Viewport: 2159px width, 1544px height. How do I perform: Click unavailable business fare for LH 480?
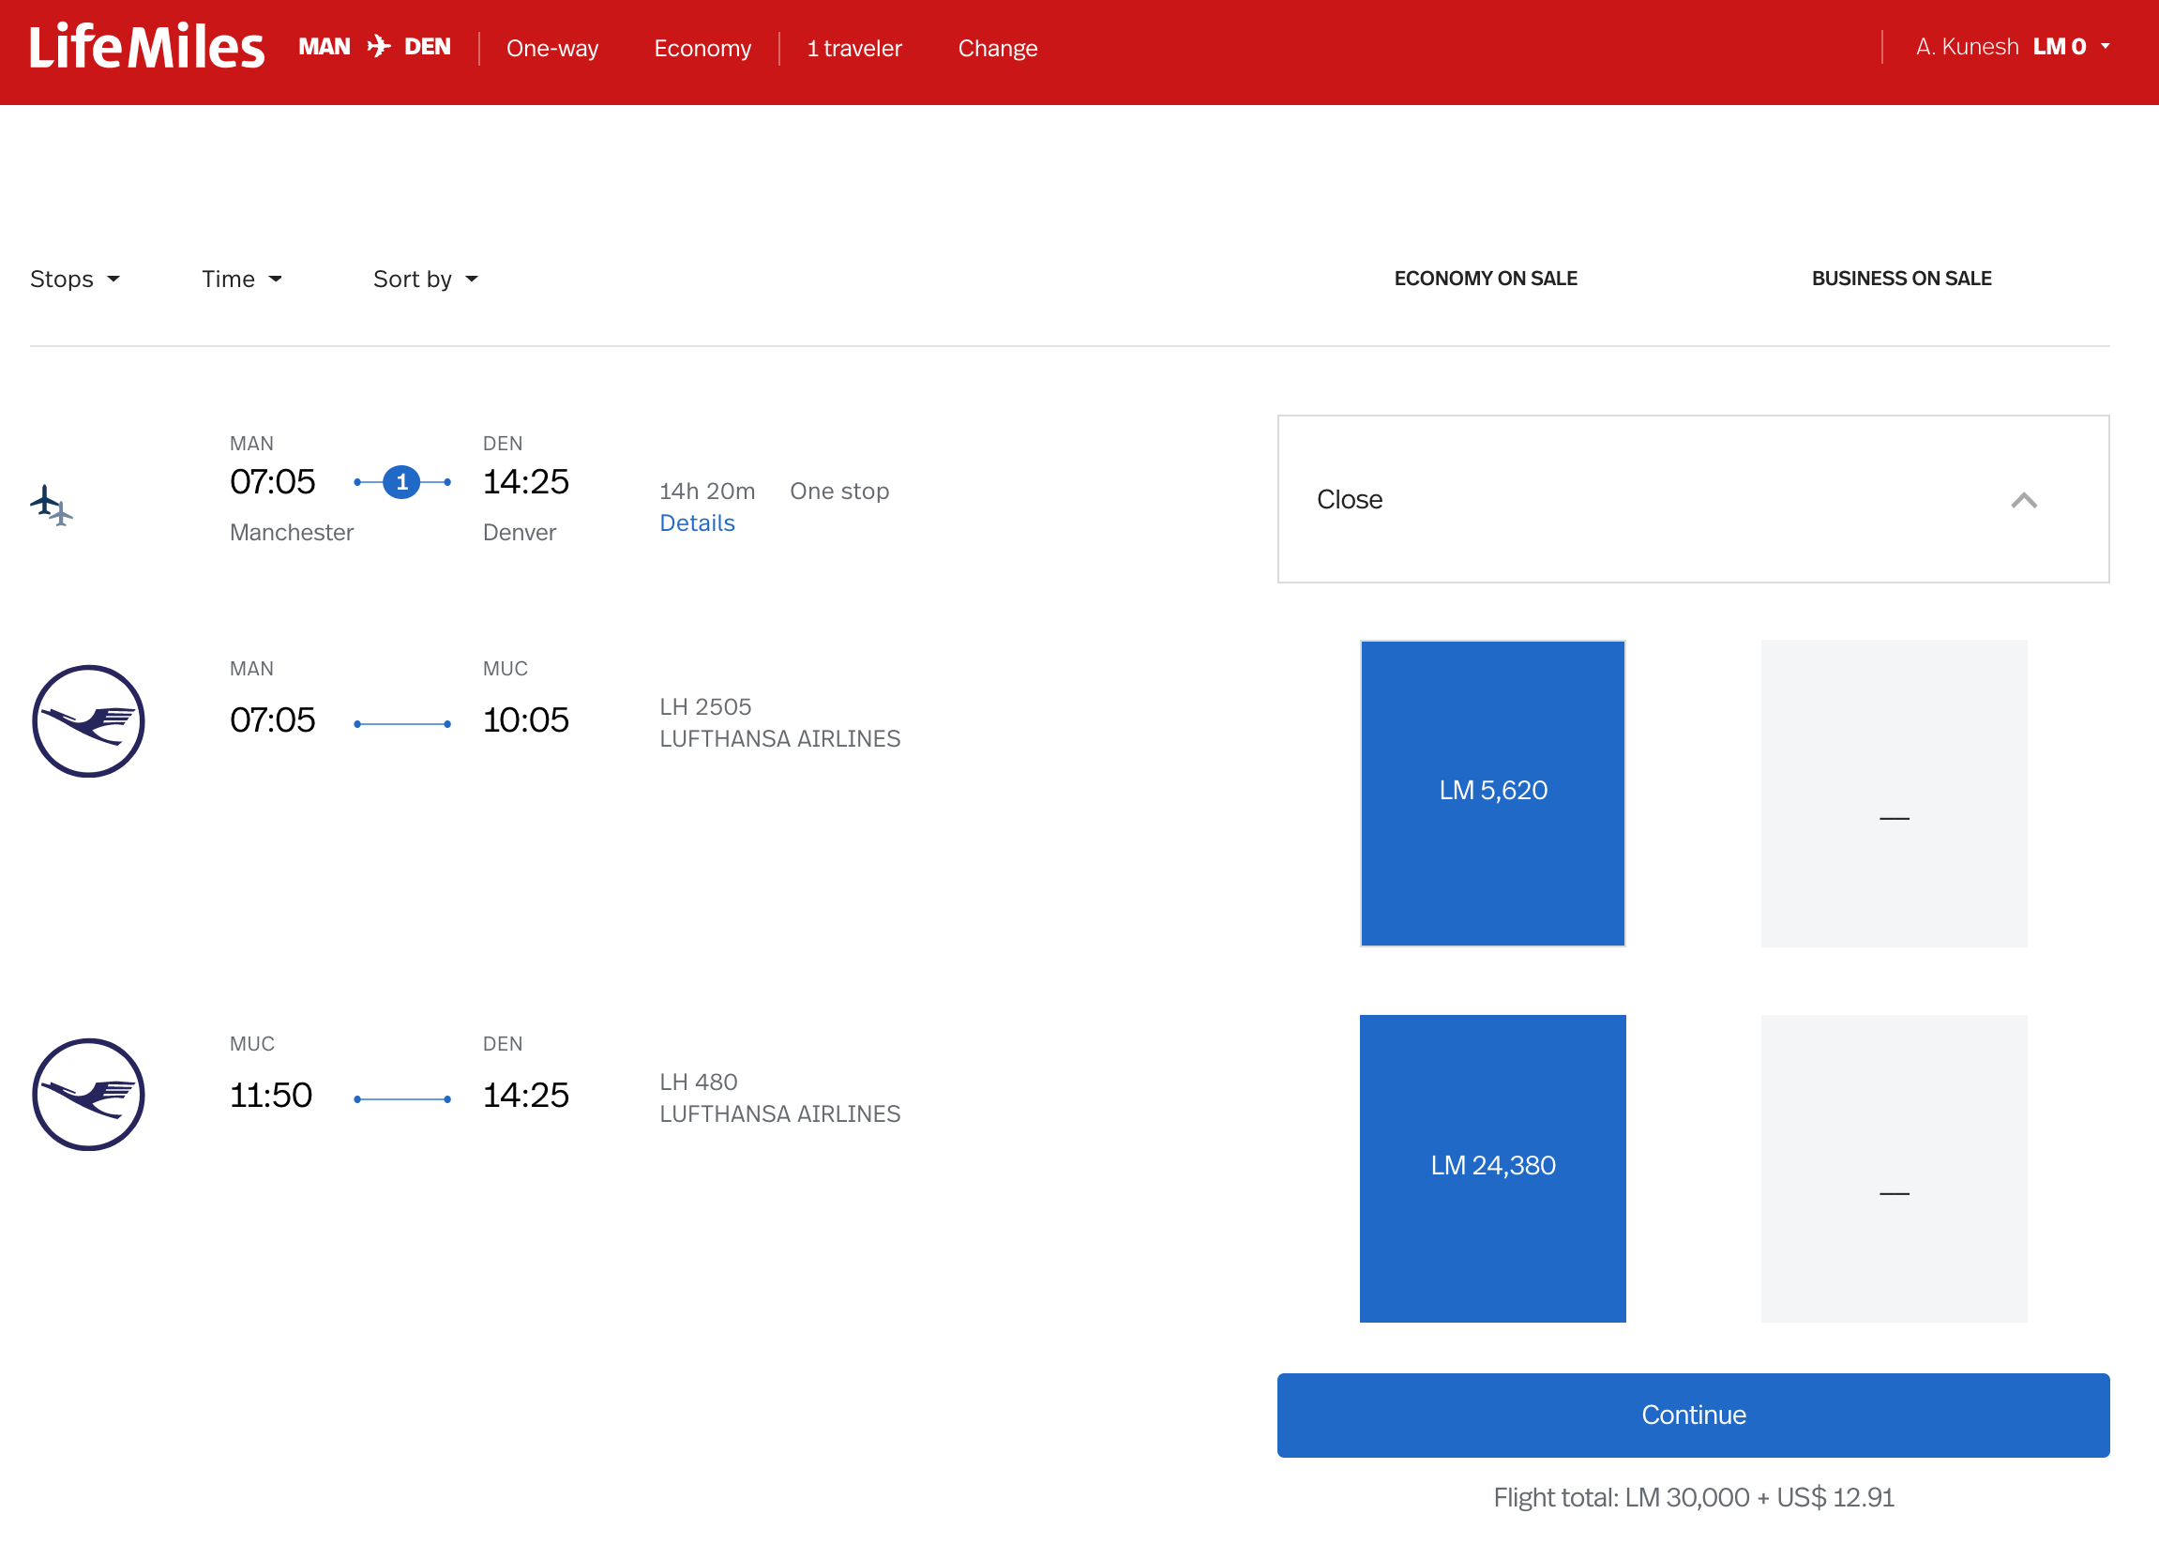pos(1894,1169)
